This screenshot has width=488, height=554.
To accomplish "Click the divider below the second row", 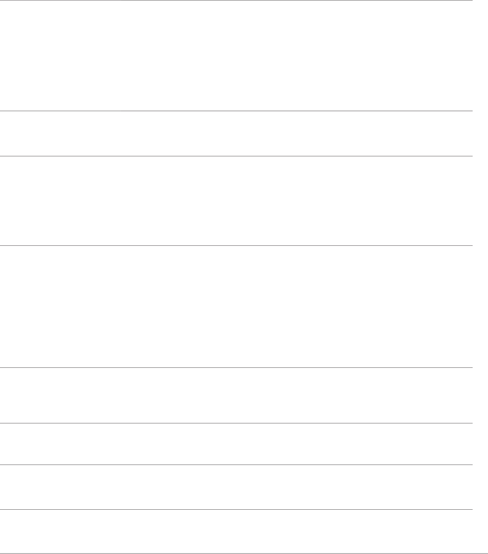I will click(x=236, y=156).
